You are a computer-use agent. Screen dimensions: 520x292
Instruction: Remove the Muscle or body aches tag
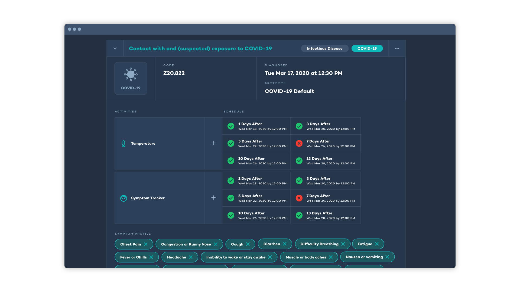coord(331,257)
